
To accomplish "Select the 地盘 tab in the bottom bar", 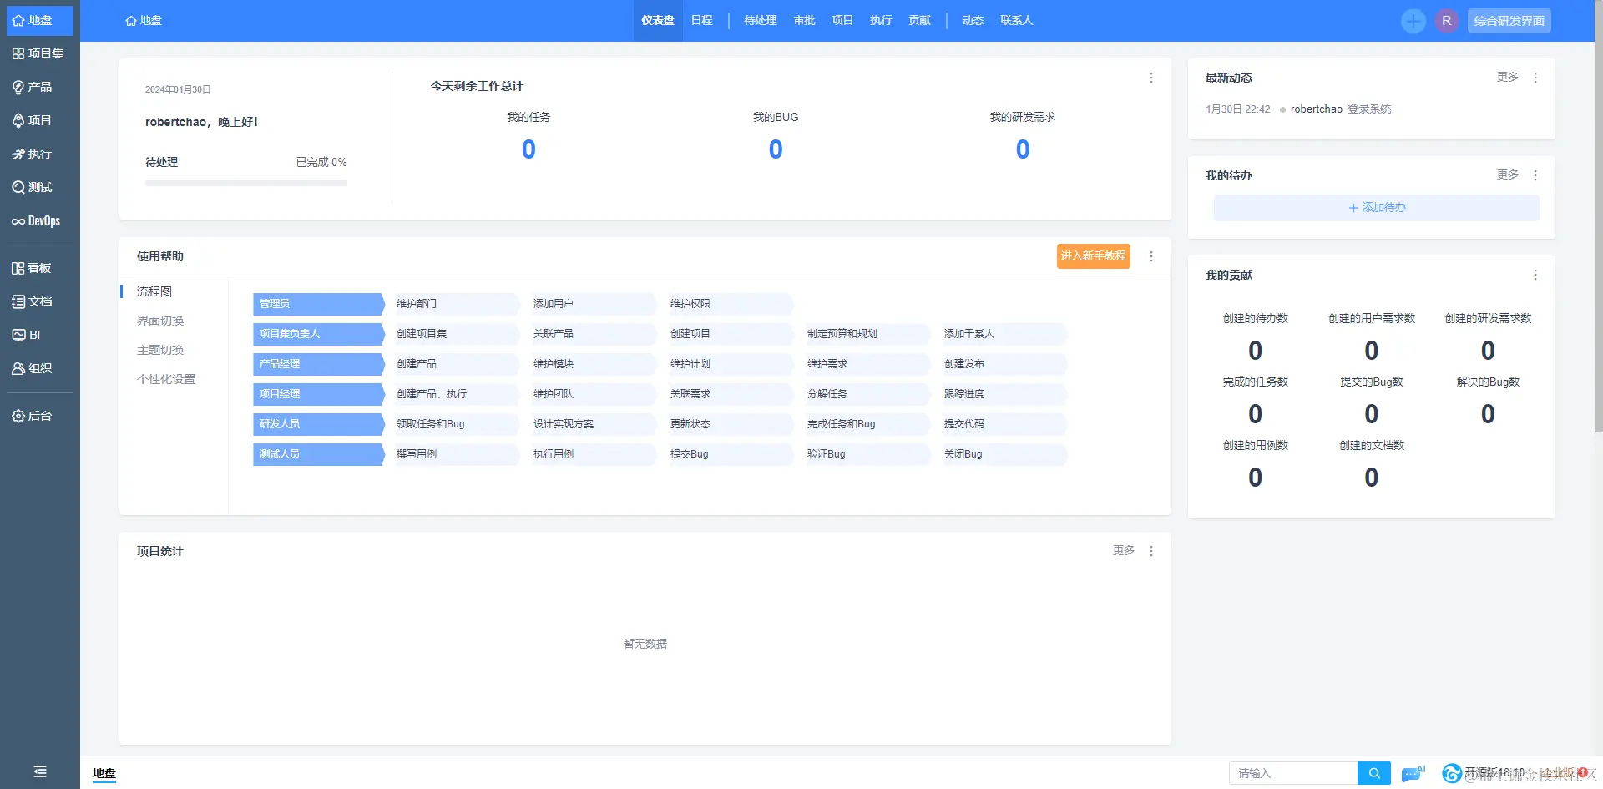I will (x=104, y=773).
